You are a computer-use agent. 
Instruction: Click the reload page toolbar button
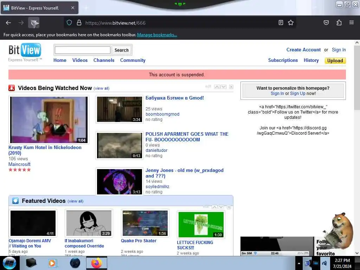[x=34, y=23]
